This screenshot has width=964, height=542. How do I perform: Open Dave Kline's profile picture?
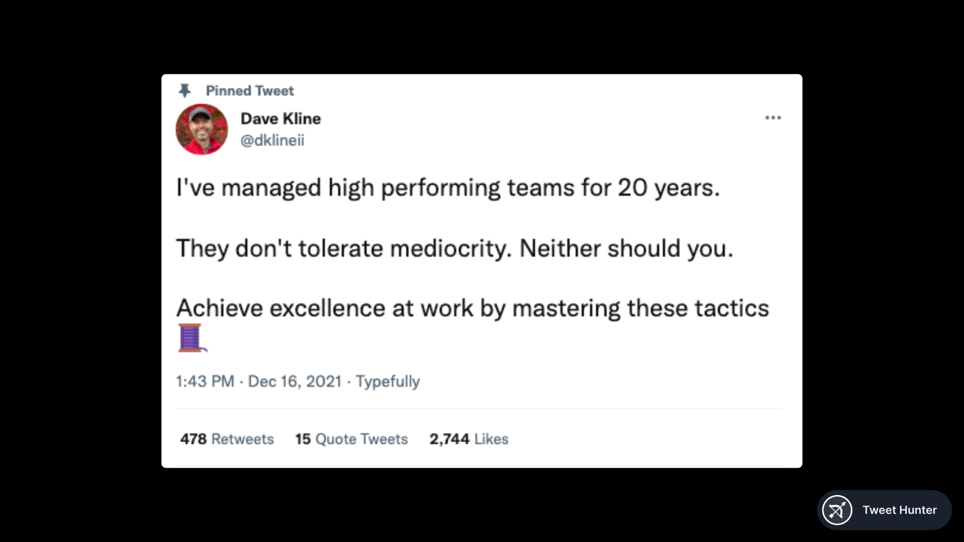(202, 129)
